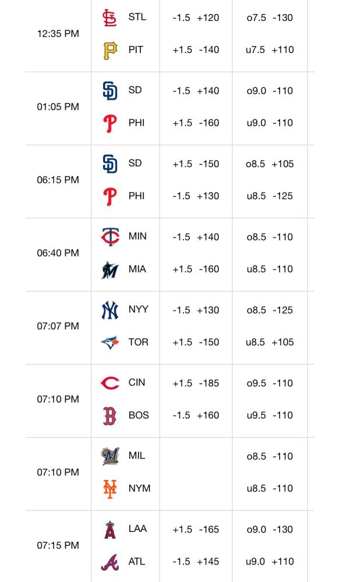Click the Pittsburgh Pirates logo
Screen dimensions: 340x582
110,51
